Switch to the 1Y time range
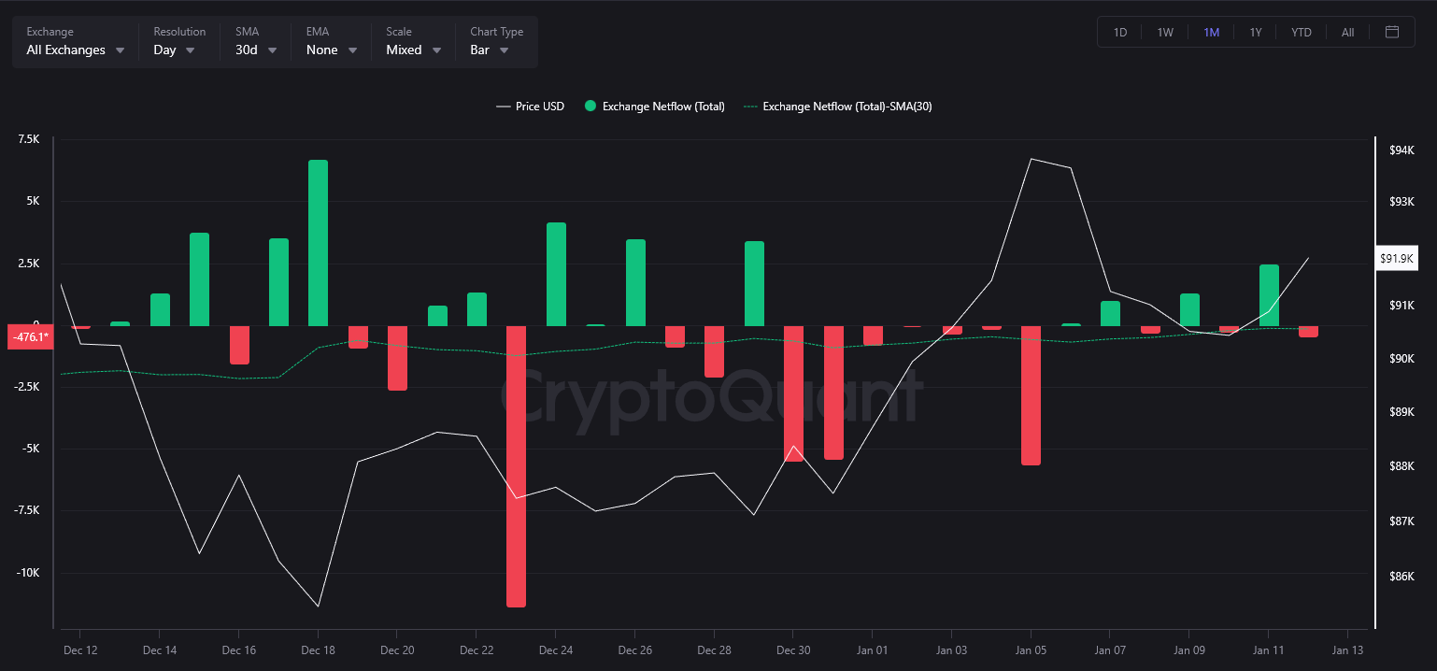The height and width of the screenshot is (671, 1437). click(1256, 32)
